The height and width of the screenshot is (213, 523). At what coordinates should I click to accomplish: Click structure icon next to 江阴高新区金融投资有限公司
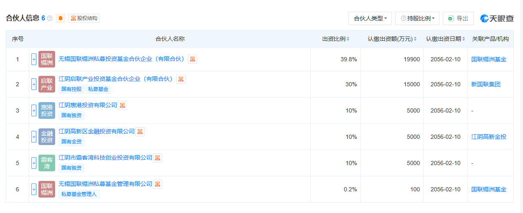pyautogui.click(x=140, y=132)
